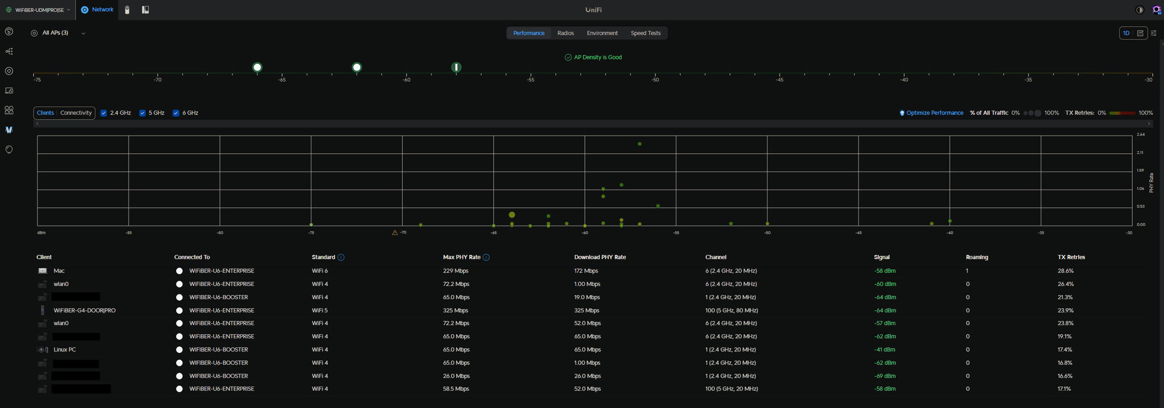Switch to the Speed Tests tab
Image resolution: width=1164 pixels, height=408 pixels.
tap(645, 33)
